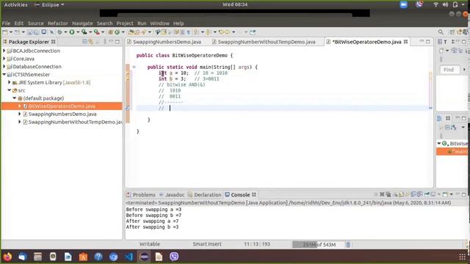
Task: Click the Save All toolbar icon
Action: coord(36,32)
